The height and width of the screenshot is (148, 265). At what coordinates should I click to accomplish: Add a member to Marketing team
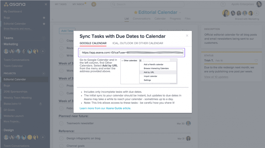click(x=43, y=51)
